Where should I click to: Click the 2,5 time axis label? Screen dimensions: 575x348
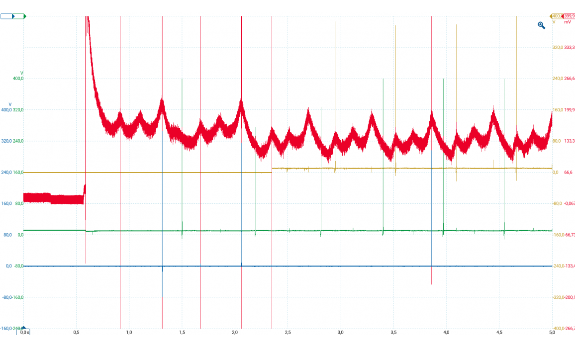(287, 332)
